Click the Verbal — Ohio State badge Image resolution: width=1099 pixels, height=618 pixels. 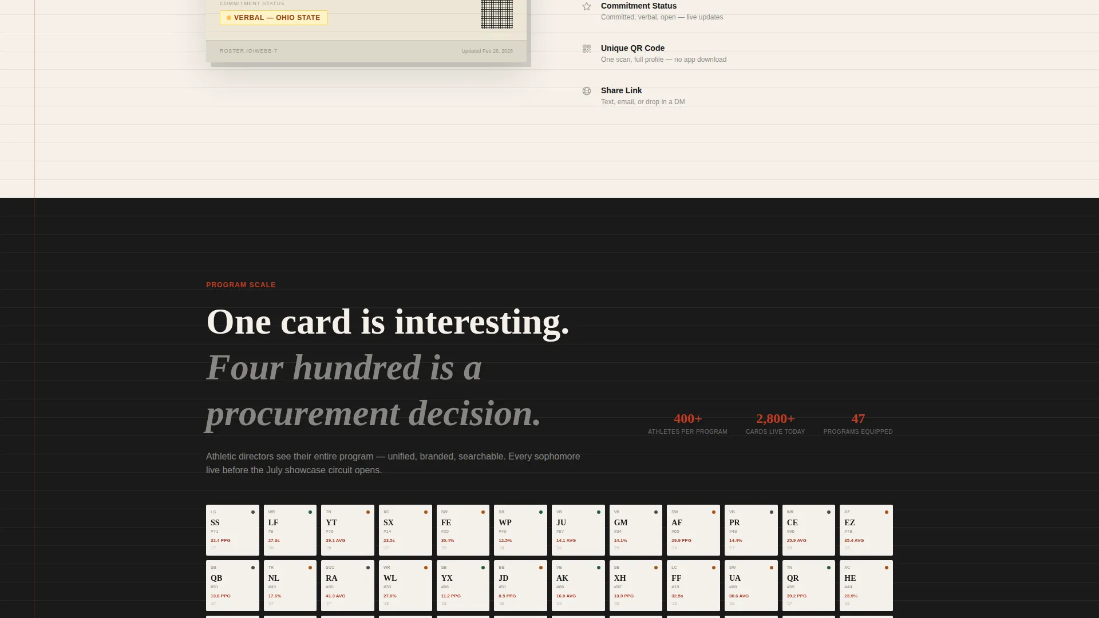(274, 18)
